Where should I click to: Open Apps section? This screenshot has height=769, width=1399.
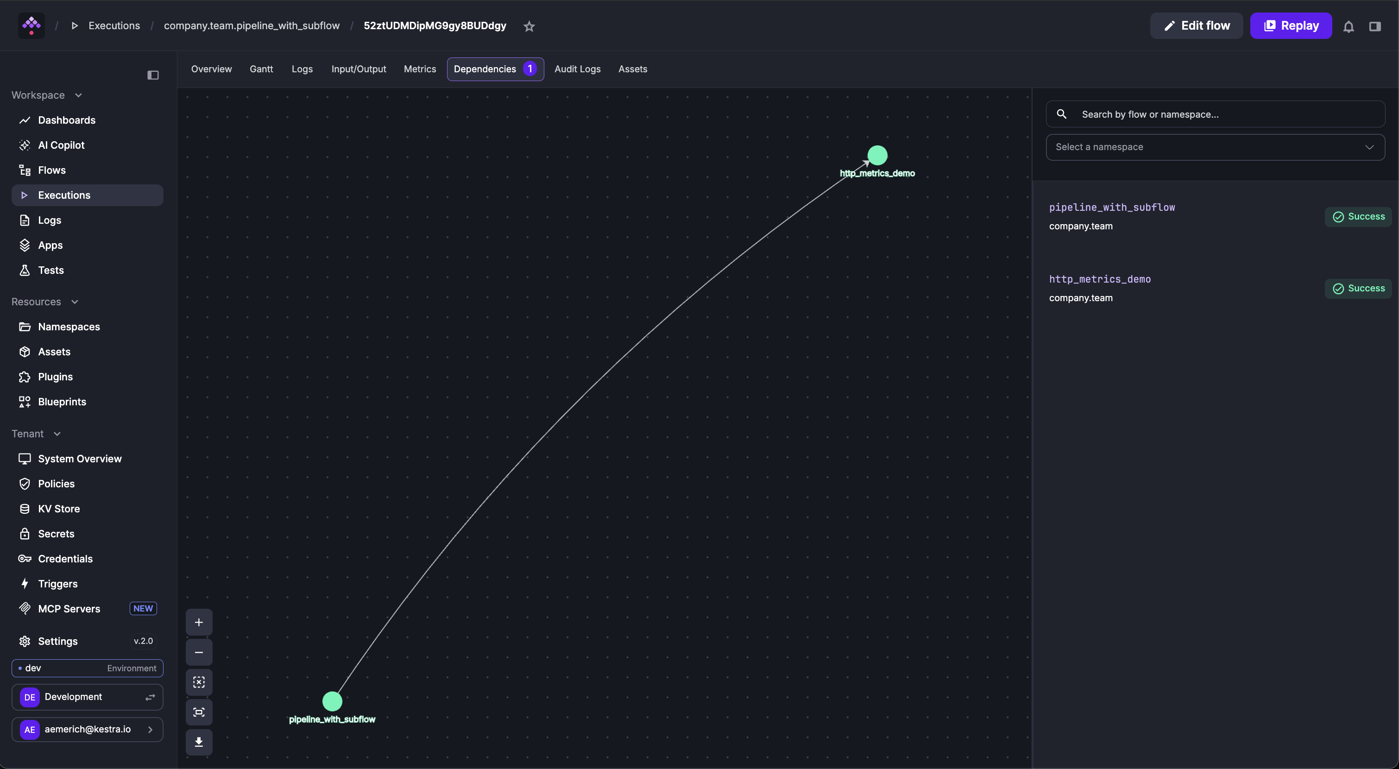click(87, 245)
